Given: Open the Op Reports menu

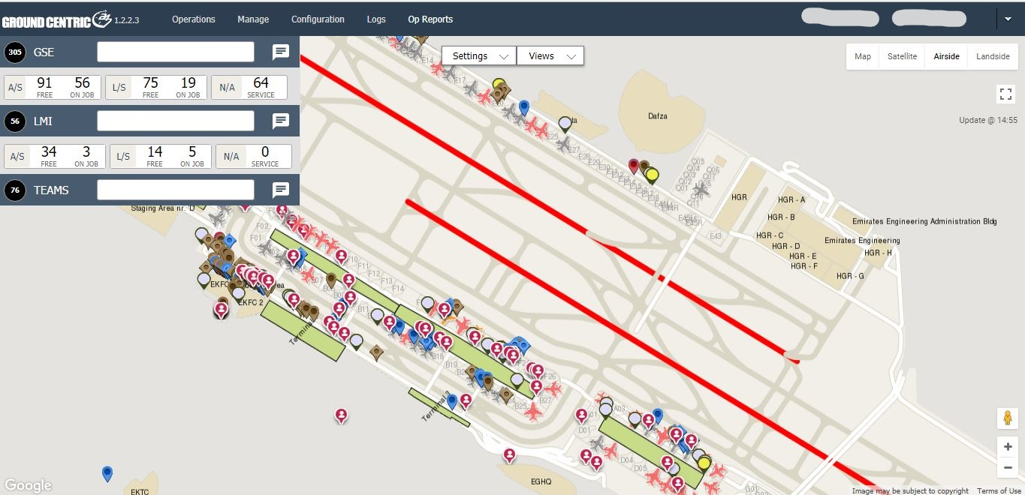Looking at the screenshot, I should click(x=430, y=19).
